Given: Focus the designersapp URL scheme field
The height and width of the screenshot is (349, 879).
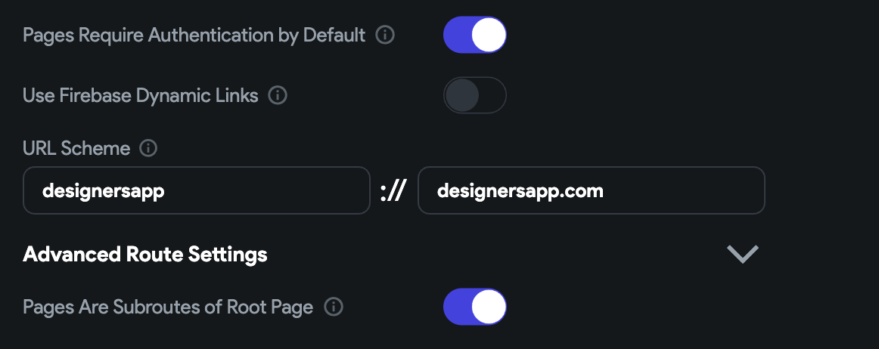Looking at the screenshot, I should tap(197, 190).
